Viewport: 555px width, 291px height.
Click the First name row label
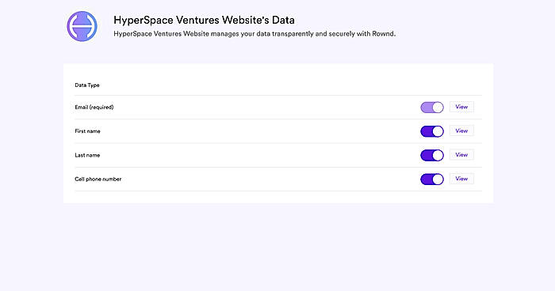pyautogui.click(x=87, y=131)
